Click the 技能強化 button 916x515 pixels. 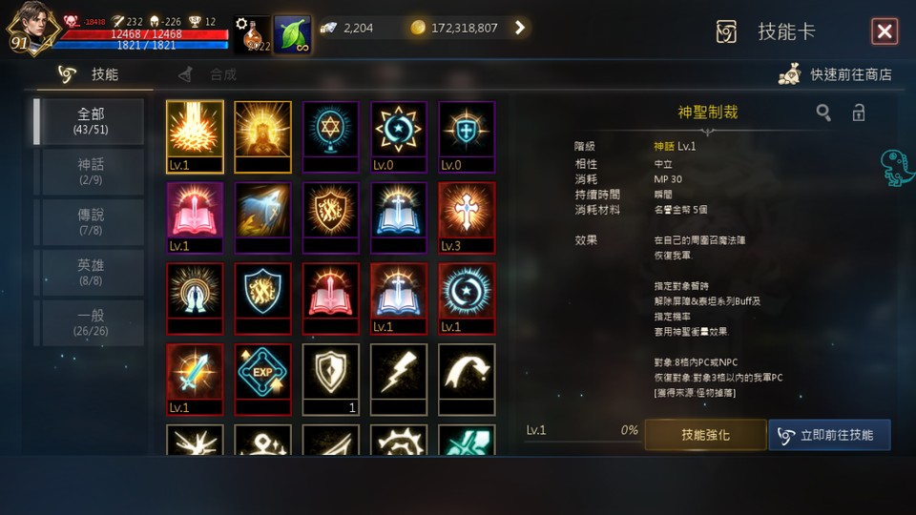tap(705, 435)
